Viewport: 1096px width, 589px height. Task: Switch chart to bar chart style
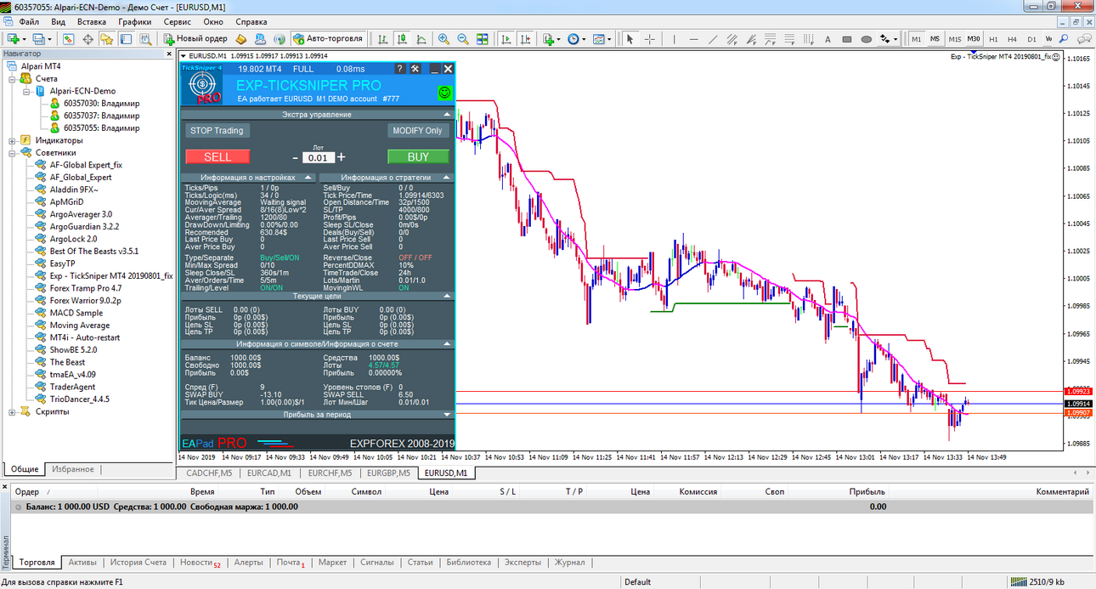383,39
